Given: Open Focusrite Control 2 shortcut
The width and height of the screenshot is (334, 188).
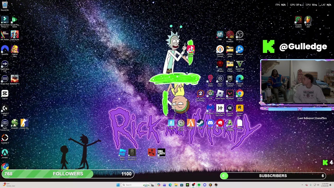Looking at the screenshot, I should click(x=298, y=22).
